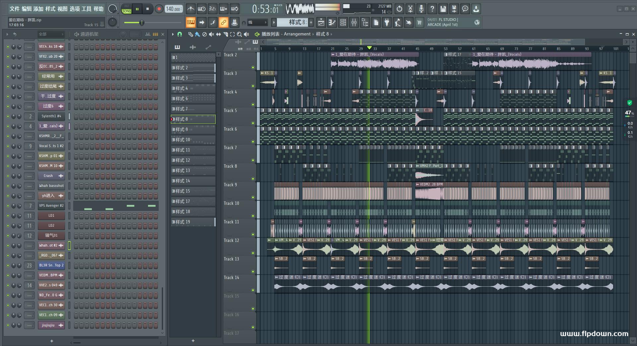Open the 帮助 menu
The image size is (637, 346).
[99, 9]
